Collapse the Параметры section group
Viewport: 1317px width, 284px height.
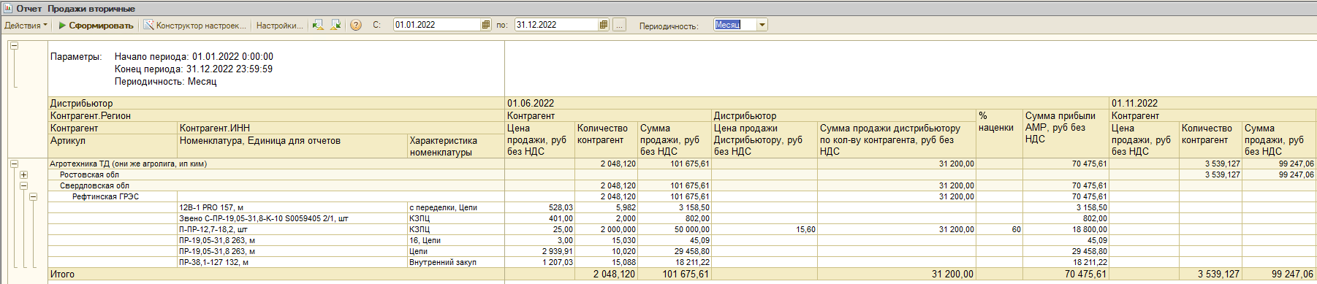(14, 45)
